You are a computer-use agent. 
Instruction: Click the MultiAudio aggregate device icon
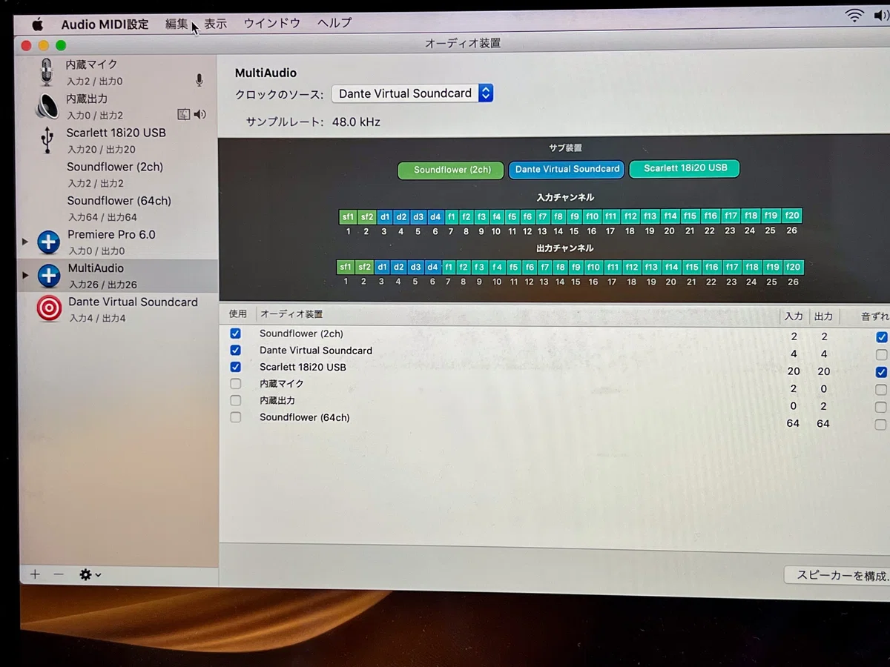[49, 276]
